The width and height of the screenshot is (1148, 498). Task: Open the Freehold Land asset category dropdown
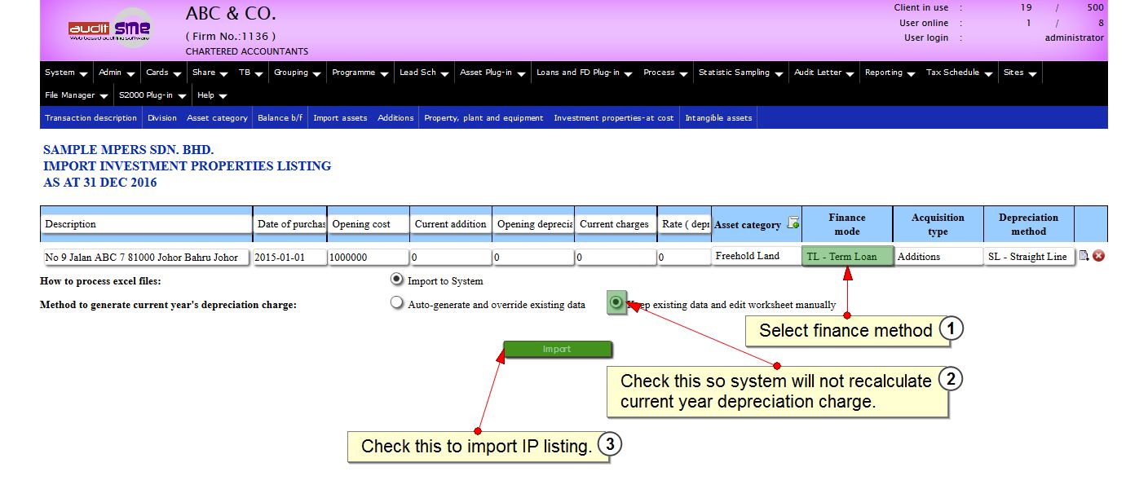755,256
